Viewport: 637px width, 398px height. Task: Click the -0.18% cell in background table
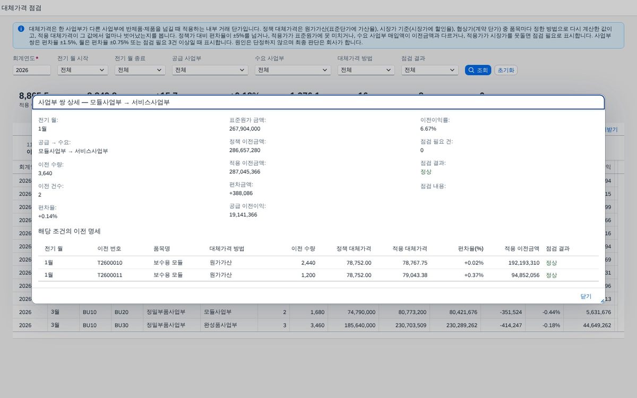click(x=550, y=325)
